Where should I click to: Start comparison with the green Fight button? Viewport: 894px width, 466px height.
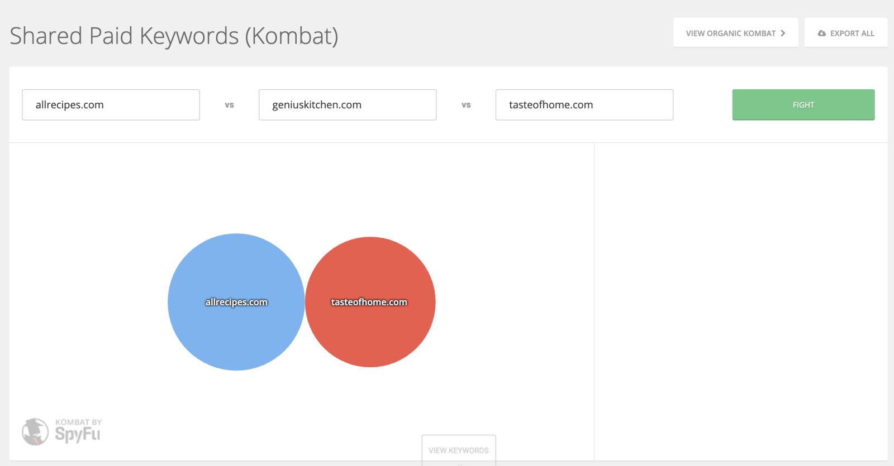(x=803, y=105)
